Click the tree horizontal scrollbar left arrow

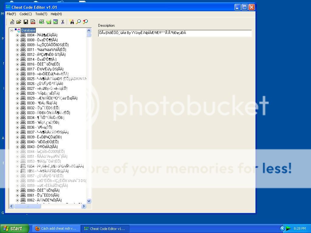pyautogui.click(x=12, y=206)
